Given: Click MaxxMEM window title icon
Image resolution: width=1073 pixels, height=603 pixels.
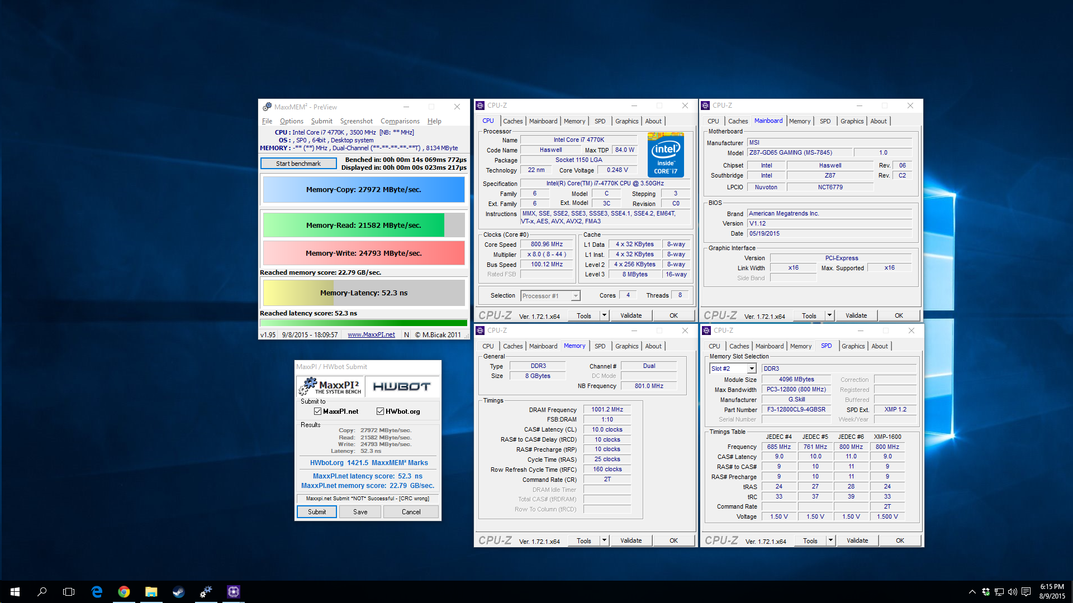Looking at the screenshot, I should click(267, 107).
